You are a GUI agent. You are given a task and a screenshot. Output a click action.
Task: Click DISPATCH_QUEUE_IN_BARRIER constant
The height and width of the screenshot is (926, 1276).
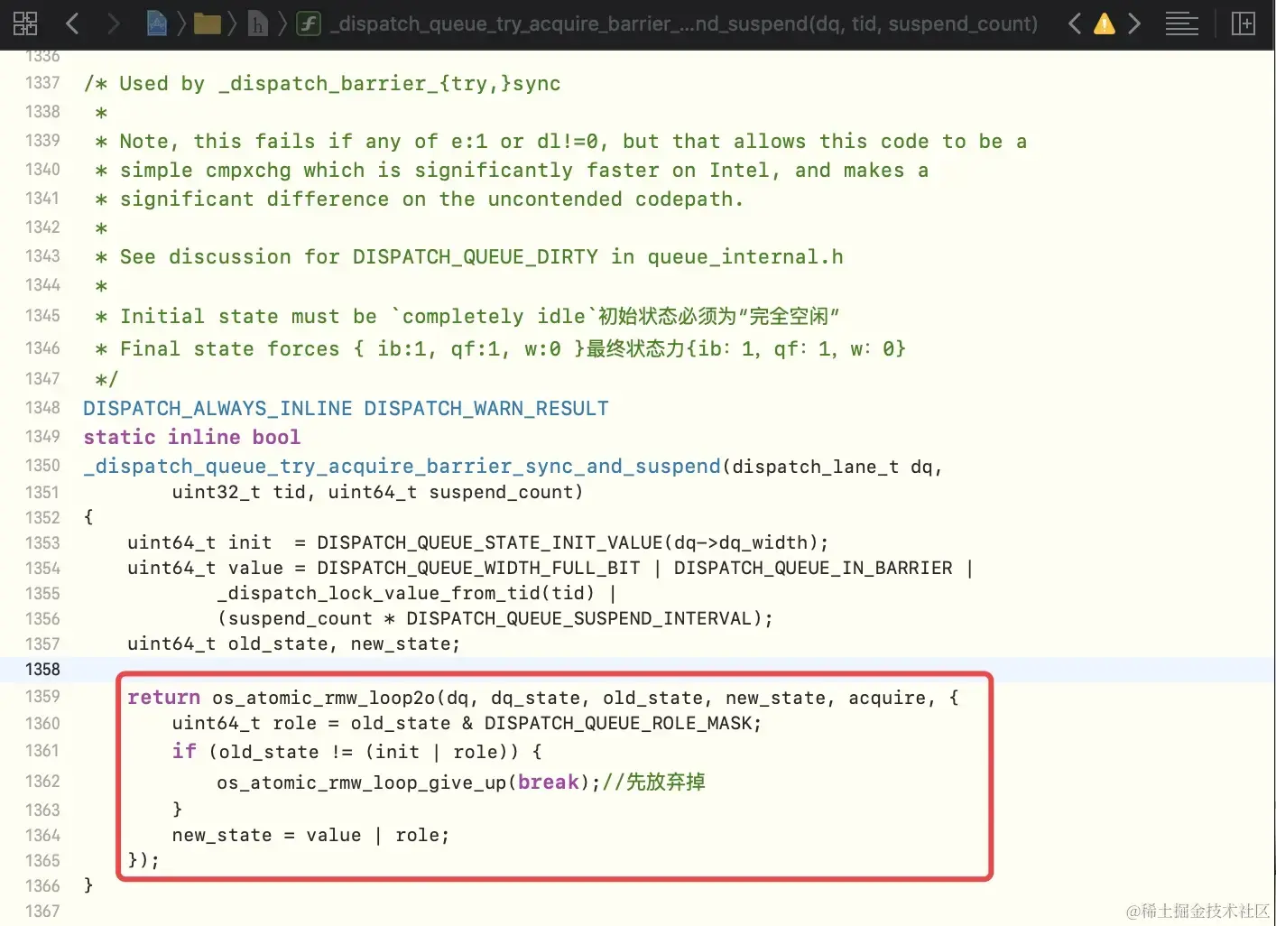[813, 568]
